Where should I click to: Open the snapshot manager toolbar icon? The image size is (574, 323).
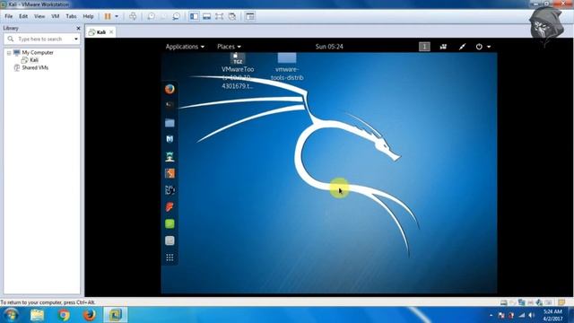click(176, 16)
